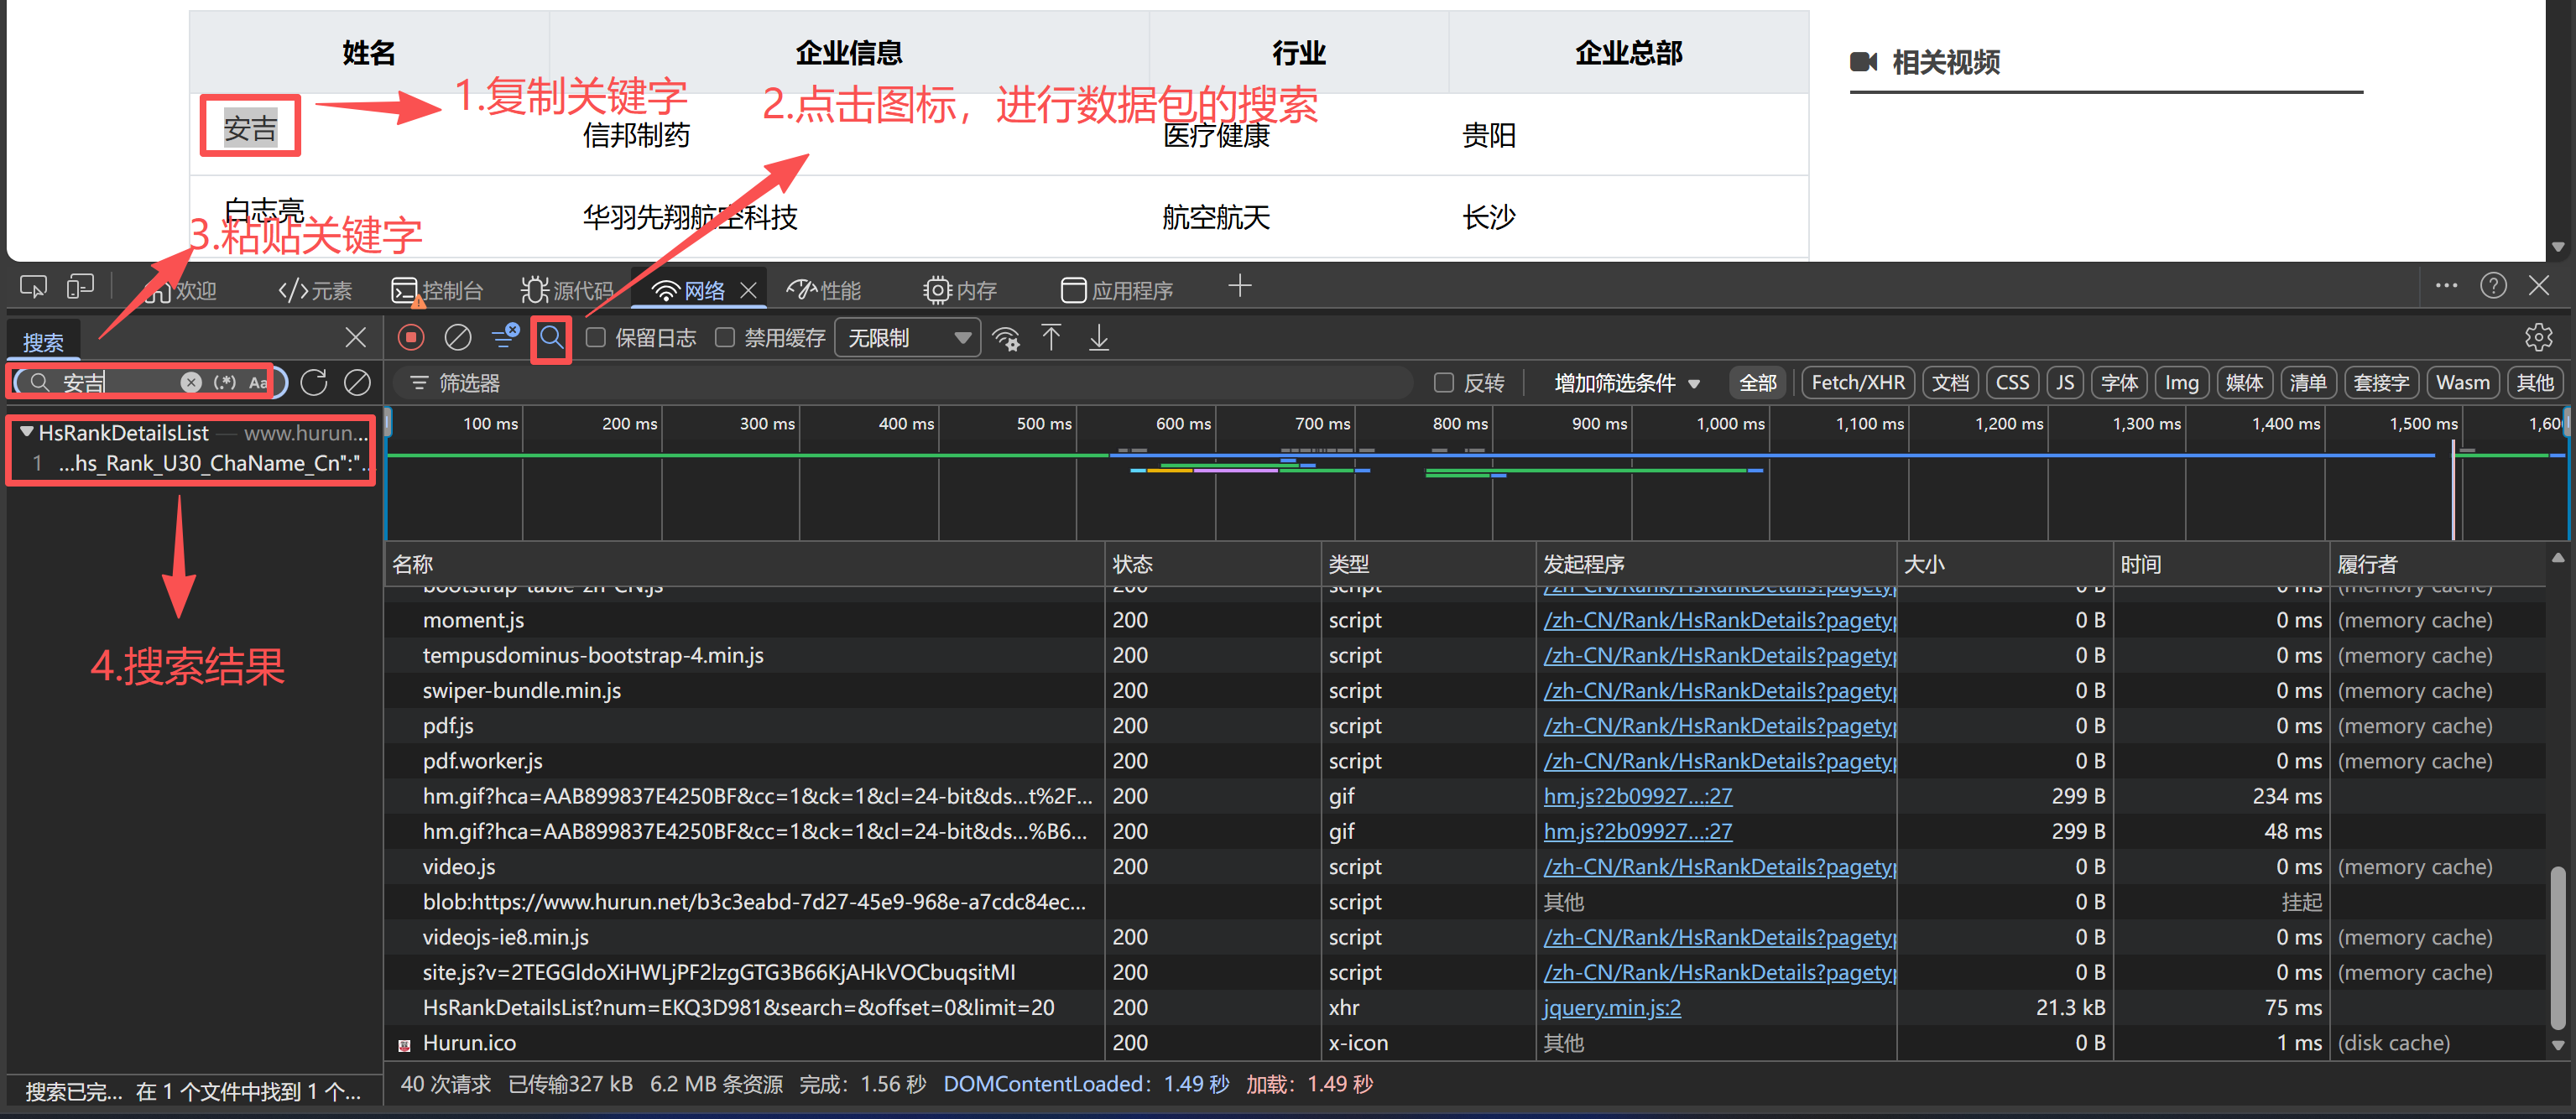
Task: Open the network search magnifier icon
Action: click(551, 338)
